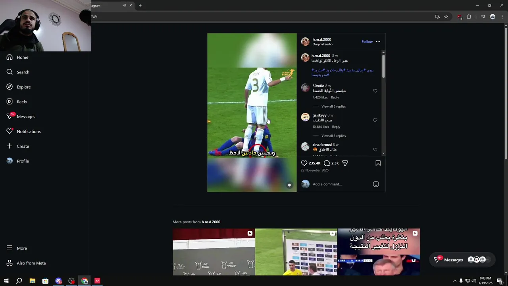Open Messages in the sidebar
The height and width of the screenshot is (286, 508).
coord(21,116)
